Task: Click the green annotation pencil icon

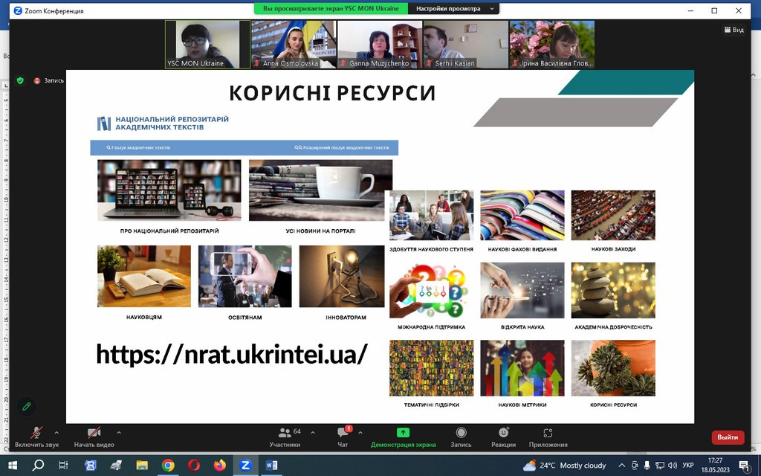Action: 27,406
